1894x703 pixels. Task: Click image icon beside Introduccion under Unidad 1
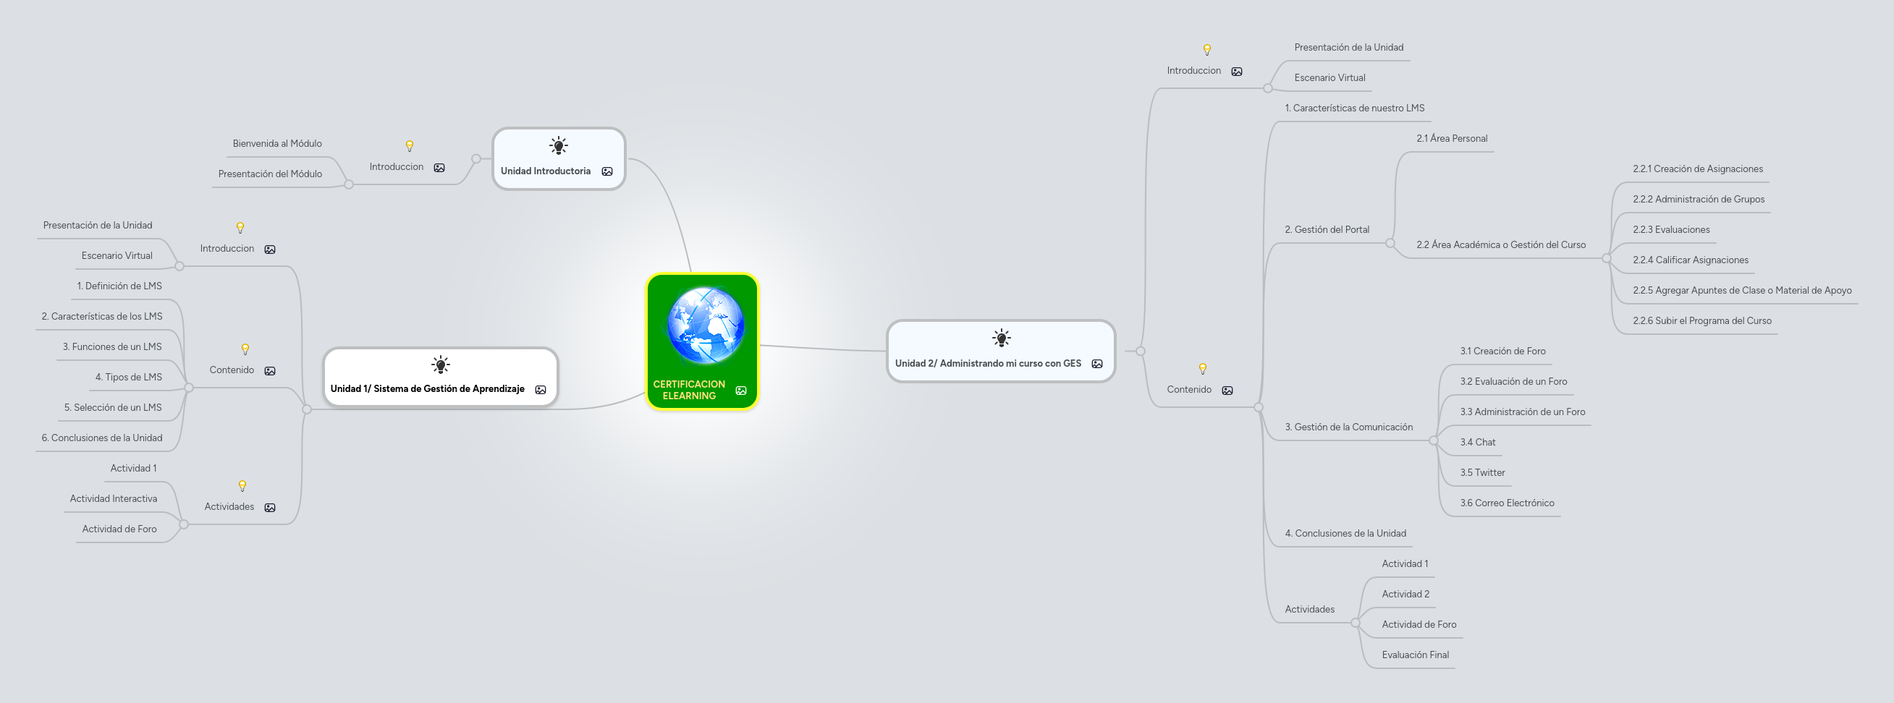pyautogui.click(x=270, y=249)
